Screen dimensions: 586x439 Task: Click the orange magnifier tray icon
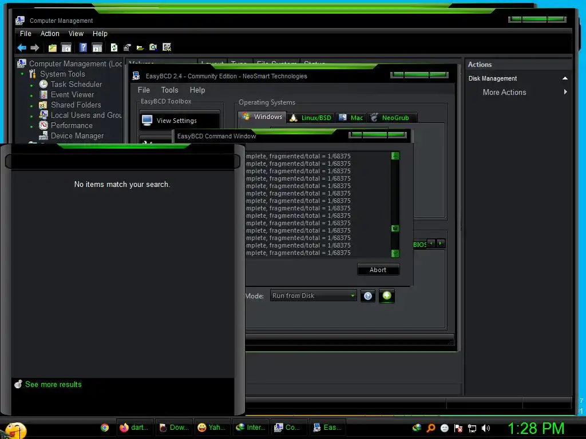tap(430, 428)
